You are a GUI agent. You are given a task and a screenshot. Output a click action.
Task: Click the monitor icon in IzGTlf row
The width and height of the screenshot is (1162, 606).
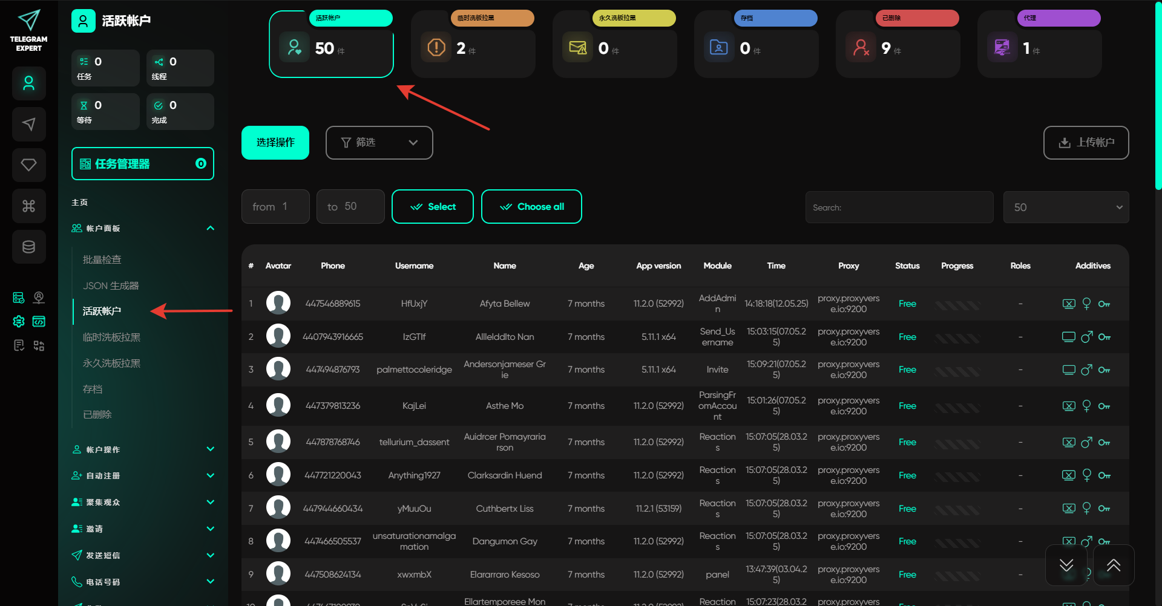1069,337
